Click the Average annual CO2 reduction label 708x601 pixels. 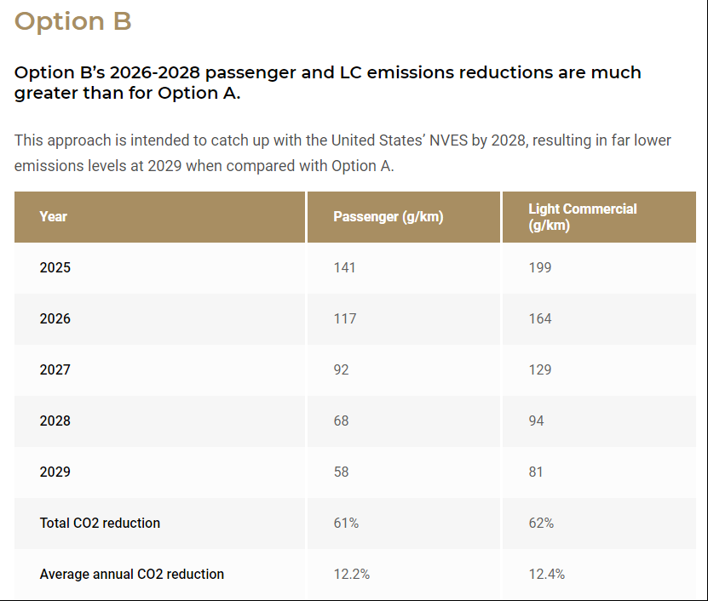131,574
